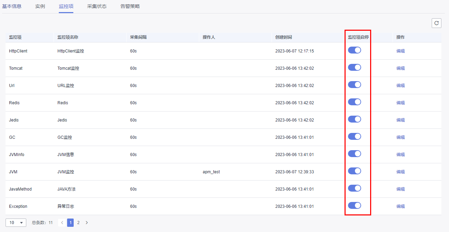The width and height of the screenshot is (449, 232).
Task: Turn off the 异常日志 Exception switch
Action: (355, 205)
